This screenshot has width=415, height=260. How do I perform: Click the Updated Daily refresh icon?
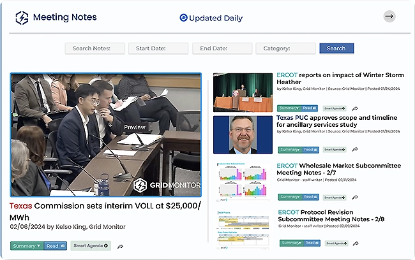click(183, 18)
